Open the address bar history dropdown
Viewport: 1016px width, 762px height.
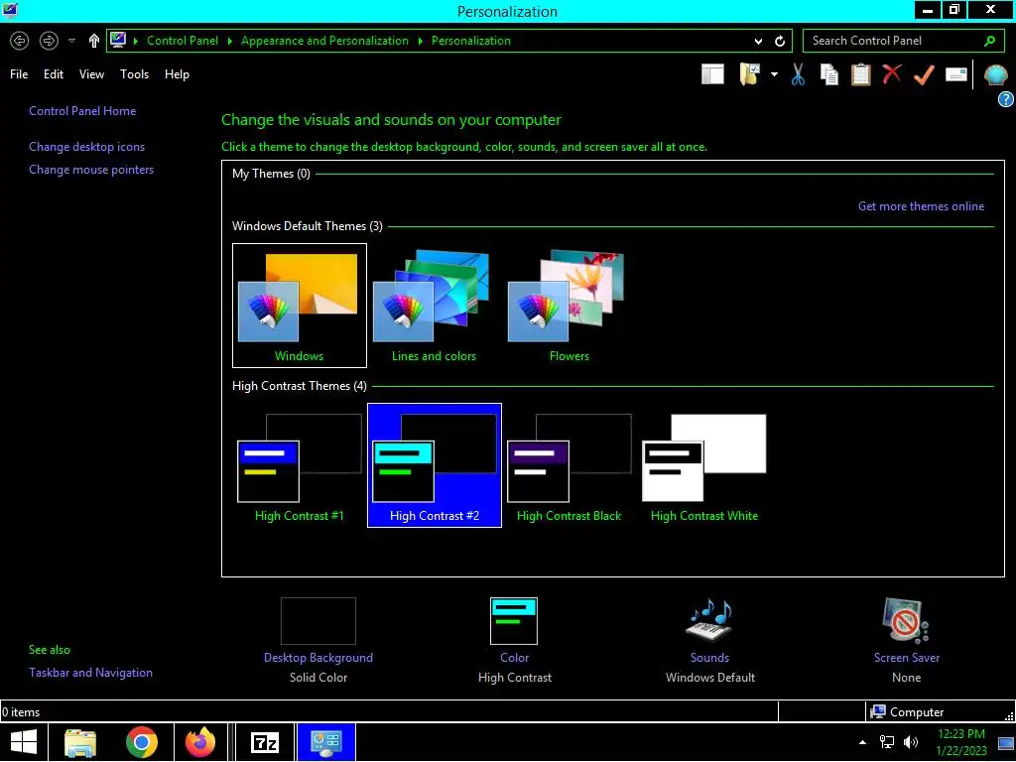click(758, 41)
